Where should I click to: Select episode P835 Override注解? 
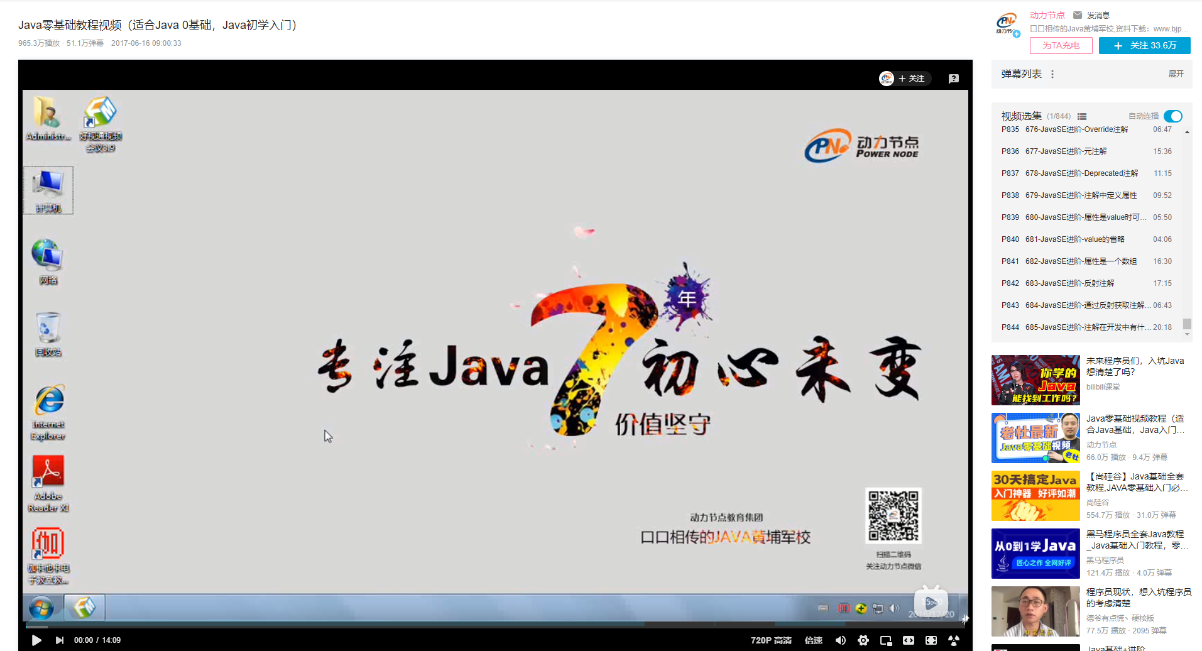pos(1087,129)
